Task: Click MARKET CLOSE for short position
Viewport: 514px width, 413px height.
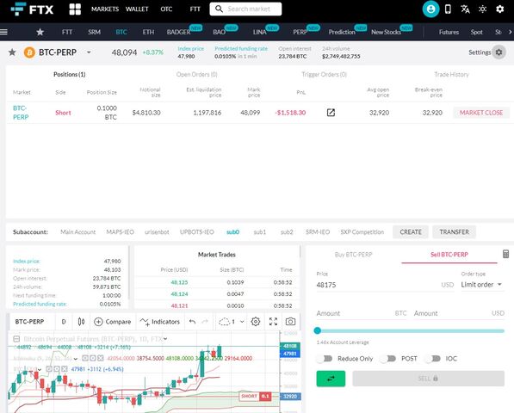Action: click(x=481, y=113)
